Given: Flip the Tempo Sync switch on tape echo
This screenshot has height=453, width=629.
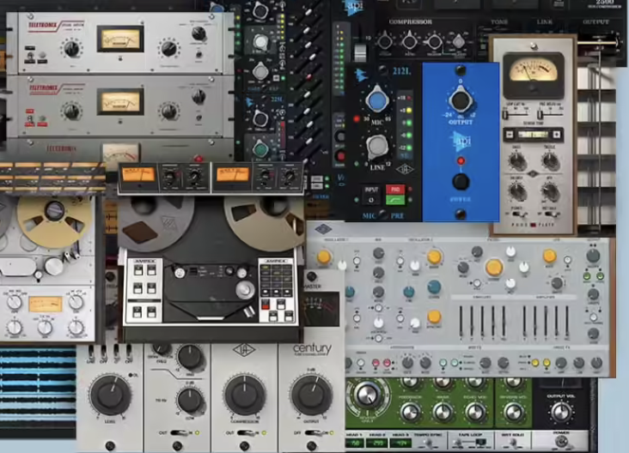Looking at the screenshot, I should pos(429,443).
